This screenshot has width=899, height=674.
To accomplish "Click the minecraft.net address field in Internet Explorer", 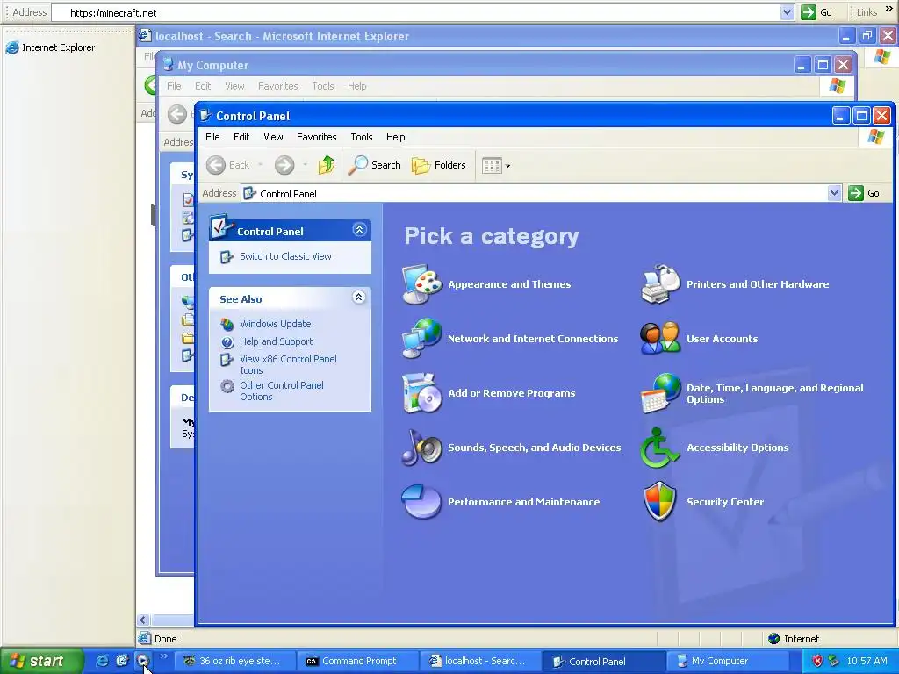I will point(415,12).
